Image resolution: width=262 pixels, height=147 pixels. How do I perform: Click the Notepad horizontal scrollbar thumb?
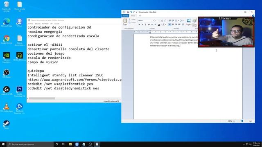pyautogui.click(x=42, y=98)
